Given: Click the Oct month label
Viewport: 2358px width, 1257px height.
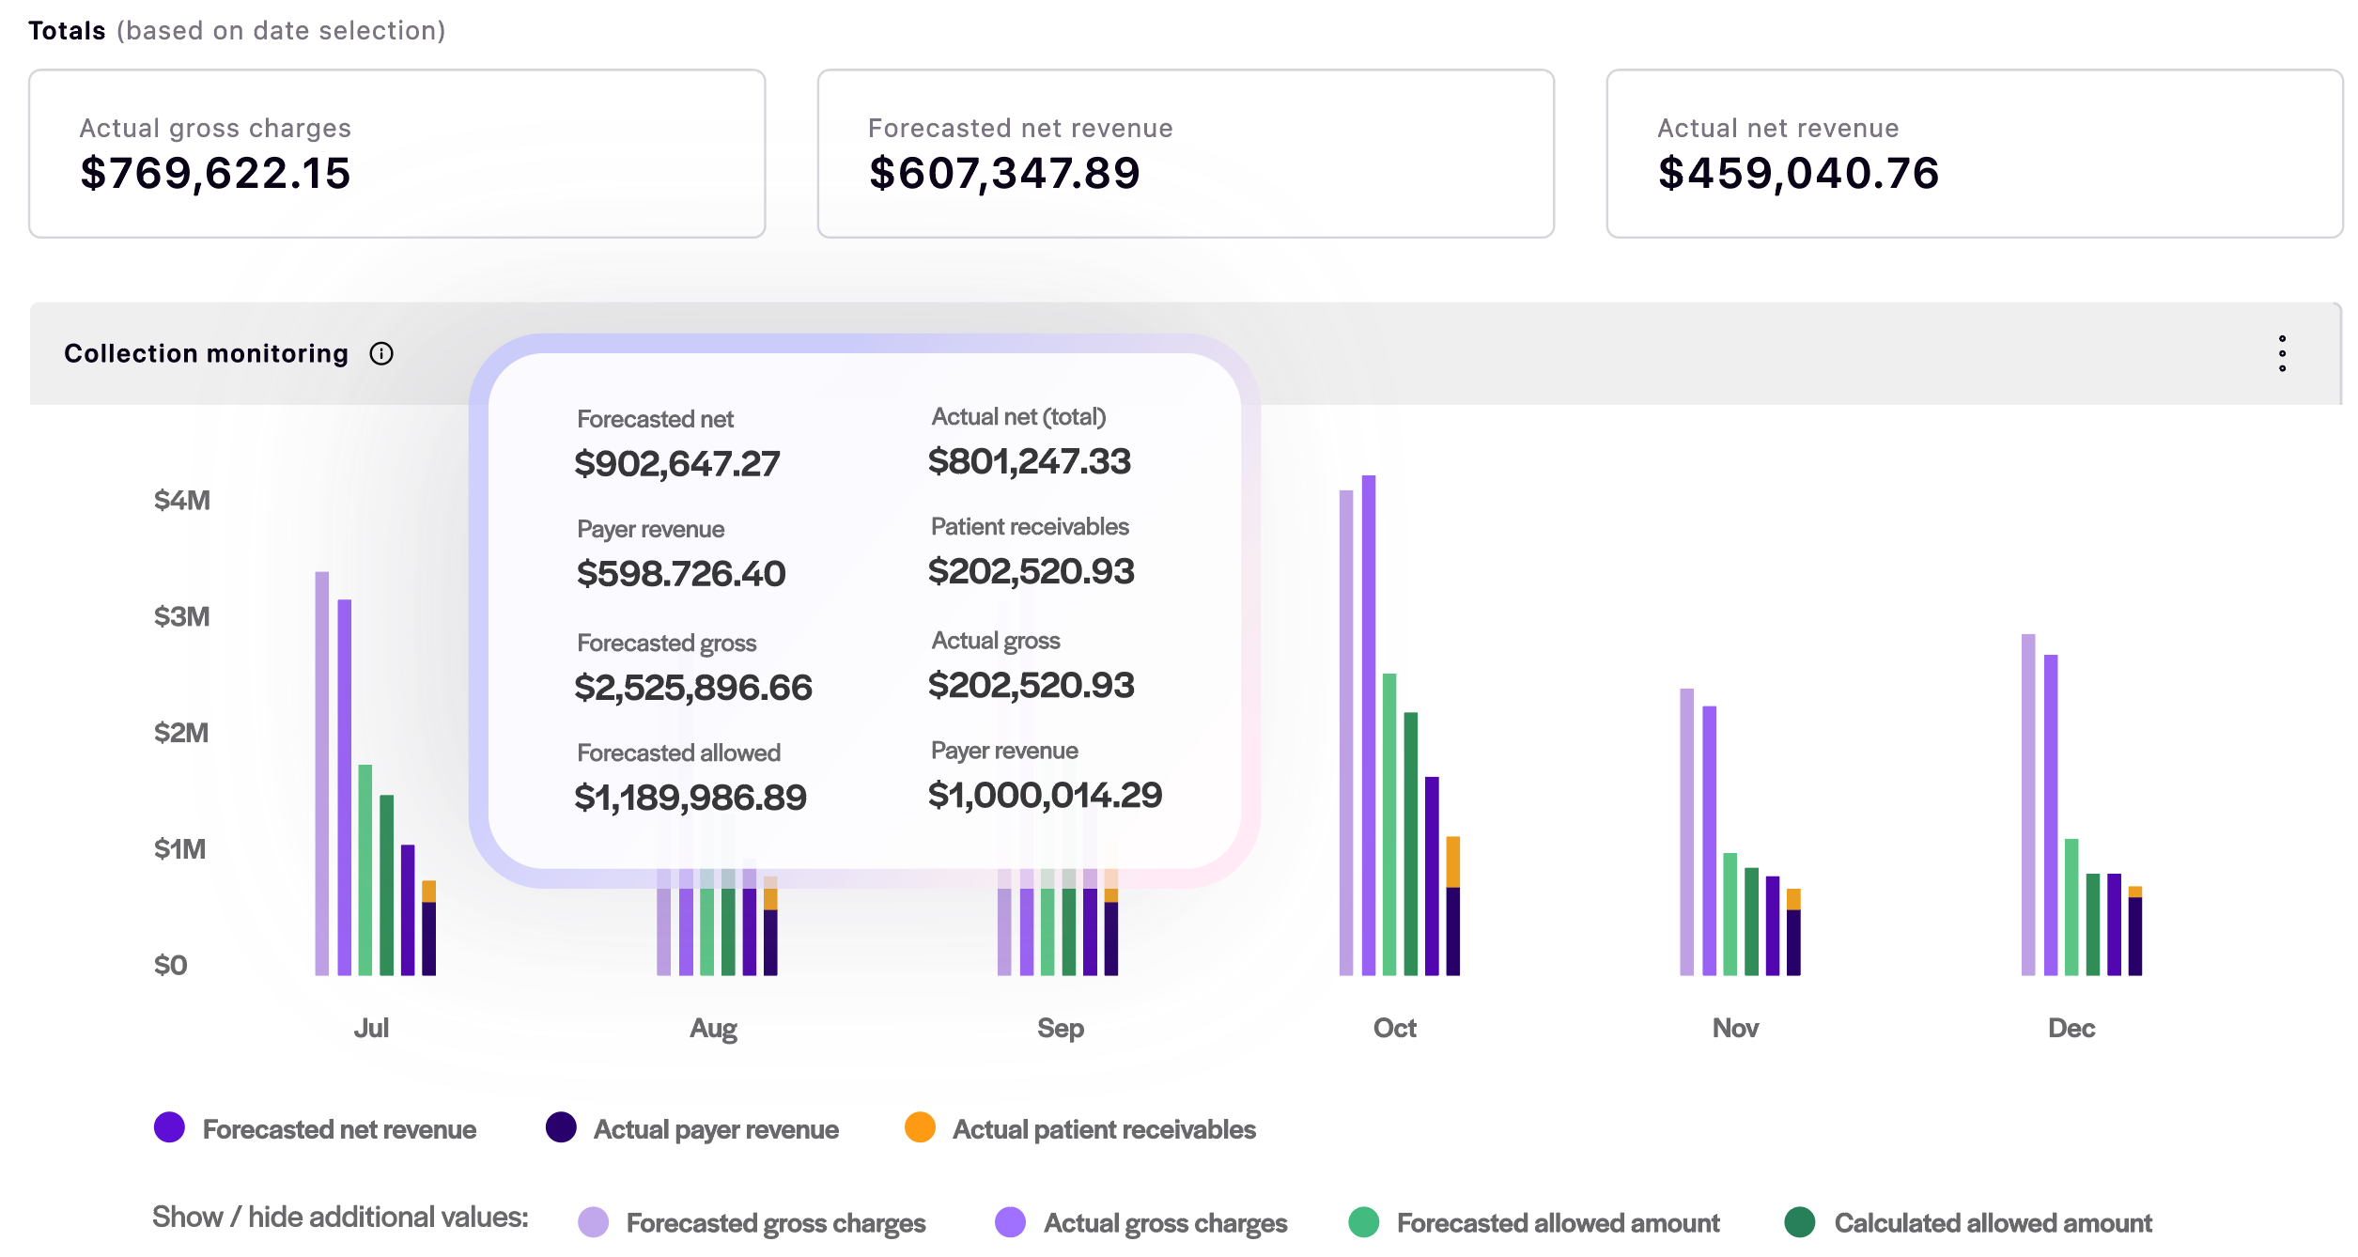Looking at the screenshot, I should coord(1394,1028).
